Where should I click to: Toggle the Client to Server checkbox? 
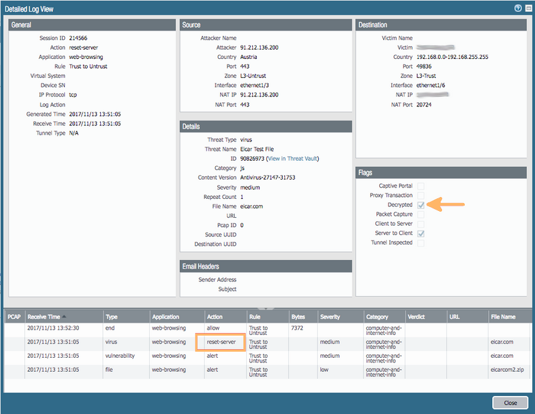click(421, 224)
